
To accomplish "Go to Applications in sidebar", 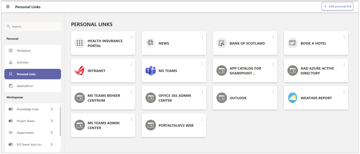I will (x=33, y=86).
